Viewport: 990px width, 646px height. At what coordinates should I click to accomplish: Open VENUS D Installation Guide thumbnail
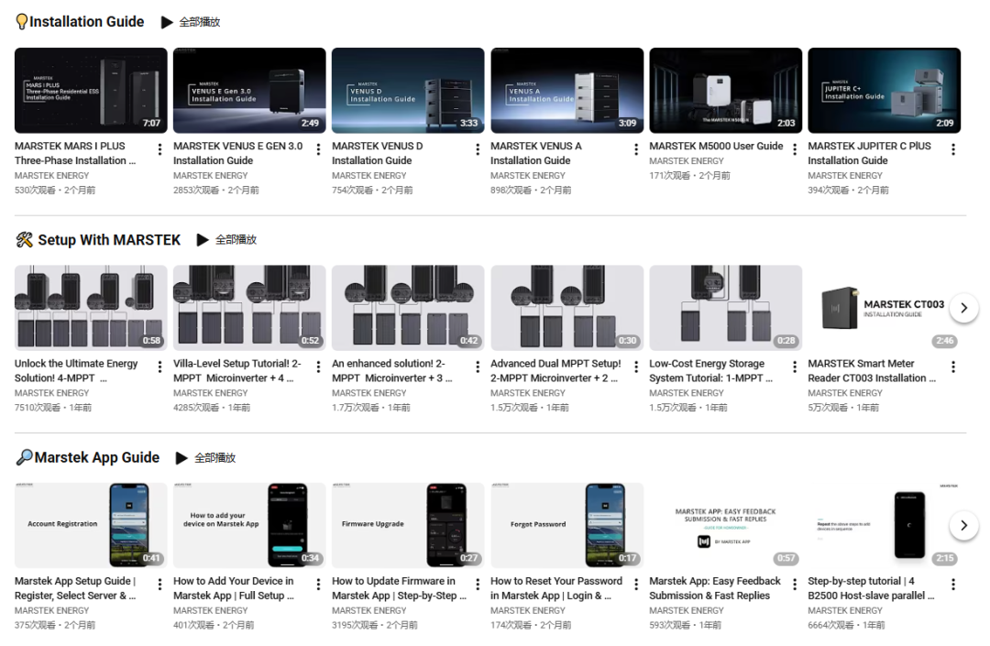pyautogui.click(x=408, y=91)
